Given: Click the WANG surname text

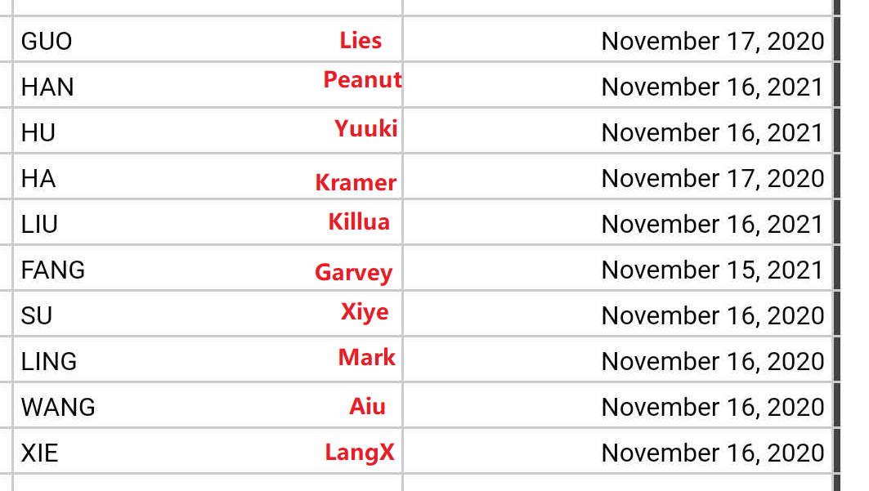Looking at the screenshot, I should tap(58, 407).
